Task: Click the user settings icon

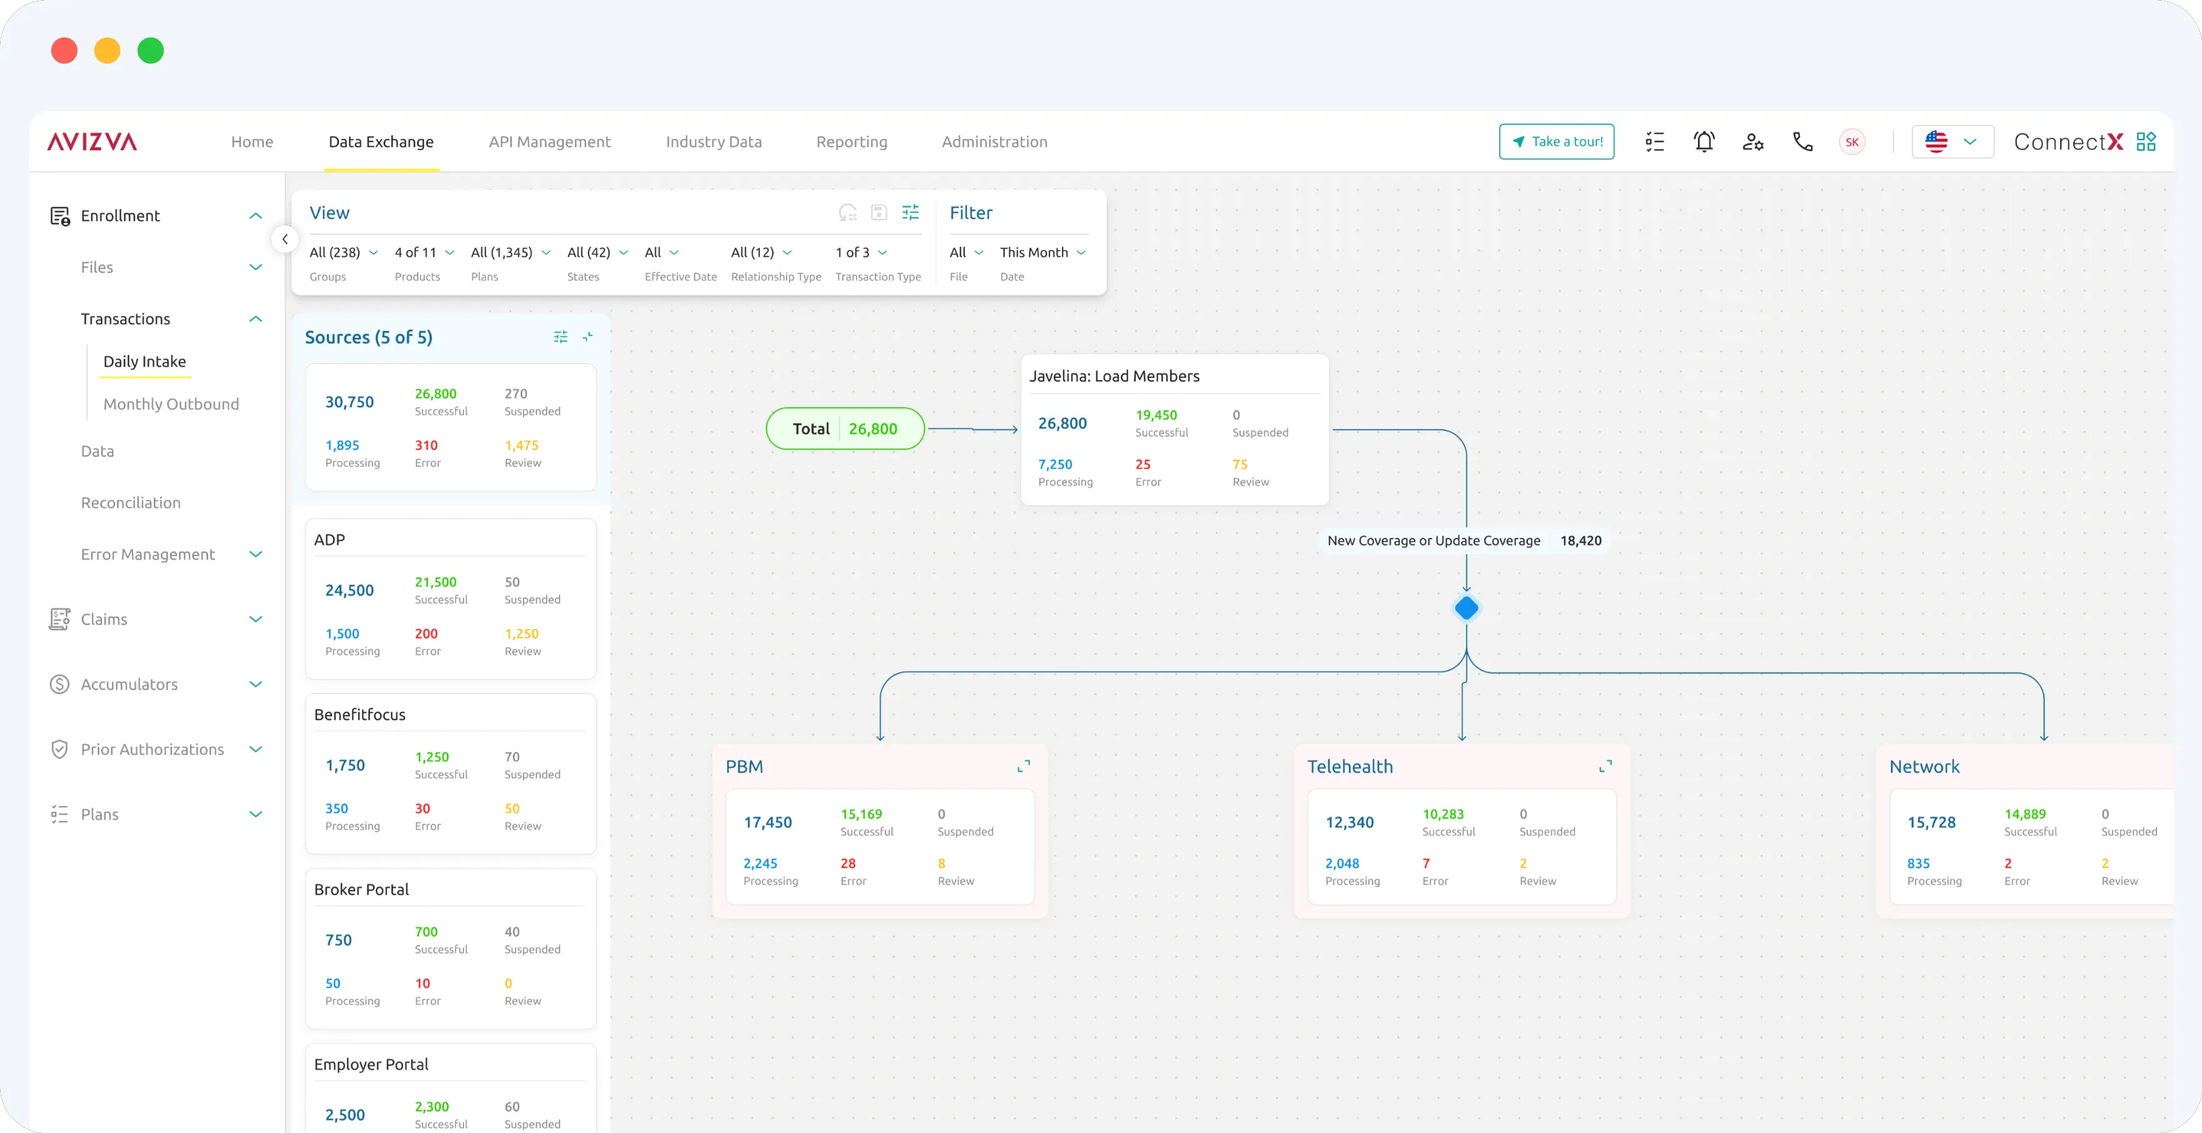Action: pos(1752,142)
